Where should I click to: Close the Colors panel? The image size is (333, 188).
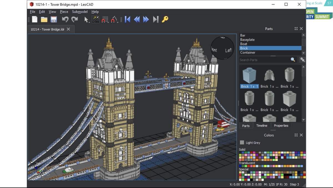301,135
